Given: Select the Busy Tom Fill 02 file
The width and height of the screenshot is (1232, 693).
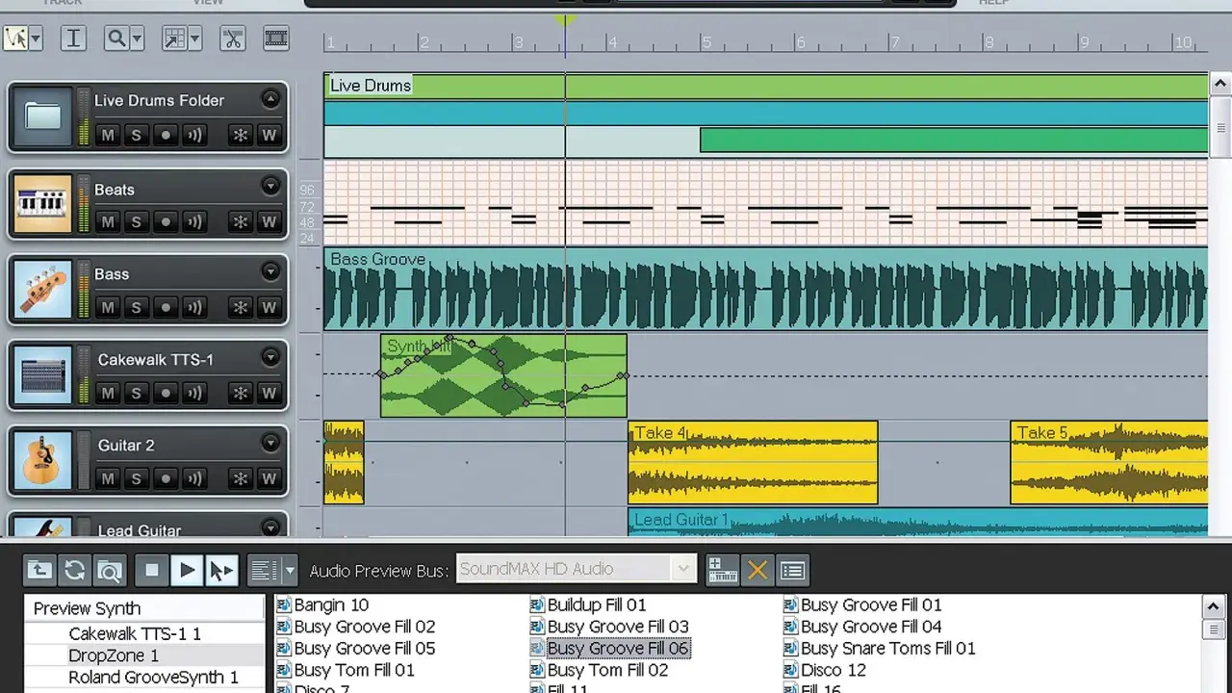Looking at the screenshot, I should [607, 670].
